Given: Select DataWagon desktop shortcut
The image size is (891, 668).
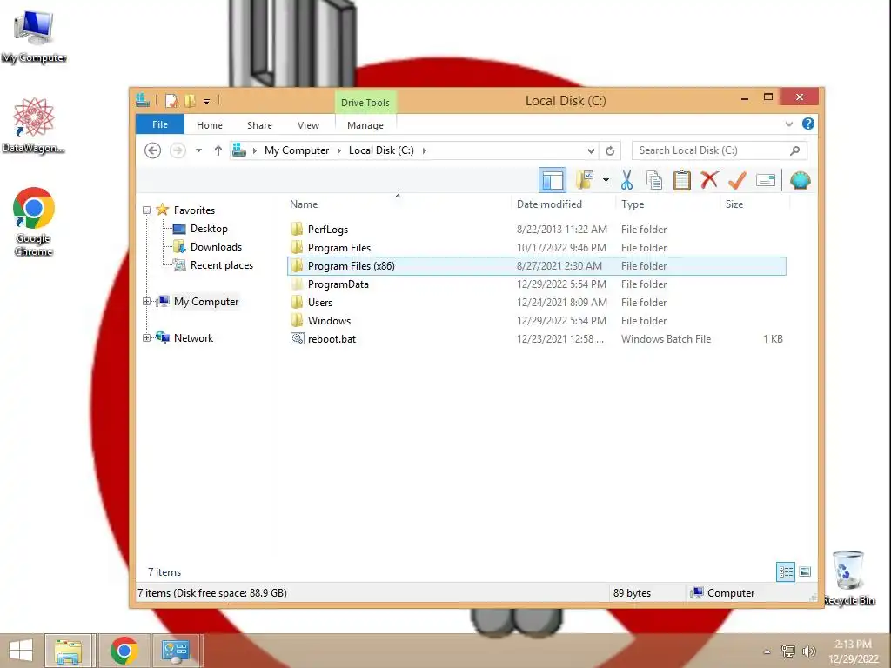Looking at the screenshot, I should tap(34, 125).
